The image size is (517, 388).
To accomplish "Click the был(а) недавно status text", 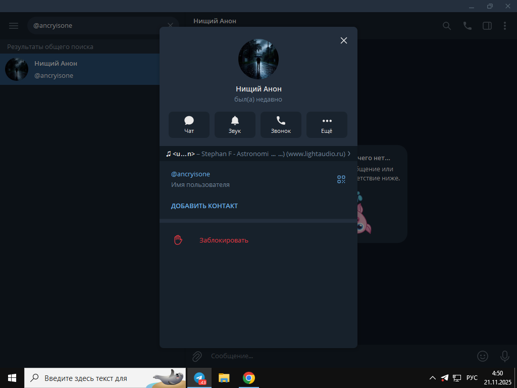I will click(x=258, y=100).
